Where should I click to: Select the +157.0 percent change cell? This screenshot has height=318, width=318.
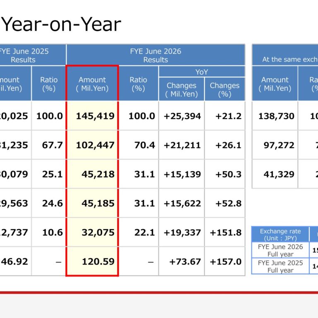pyautogui.click(x=225, y=261)
